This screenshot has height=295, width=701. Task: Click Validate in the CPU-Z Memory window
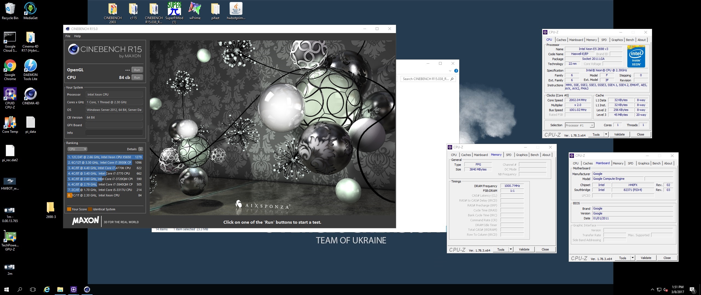(524, 249)
